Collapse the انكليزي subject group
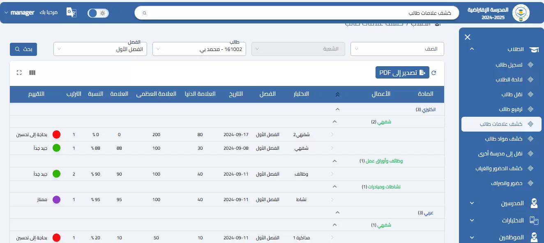This screenshot has height=243, width=544. click(337, 109)
